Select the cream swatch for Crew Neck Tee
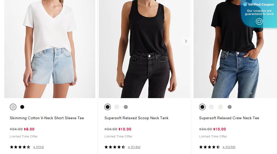277x154 pixels. coord(221,107)
